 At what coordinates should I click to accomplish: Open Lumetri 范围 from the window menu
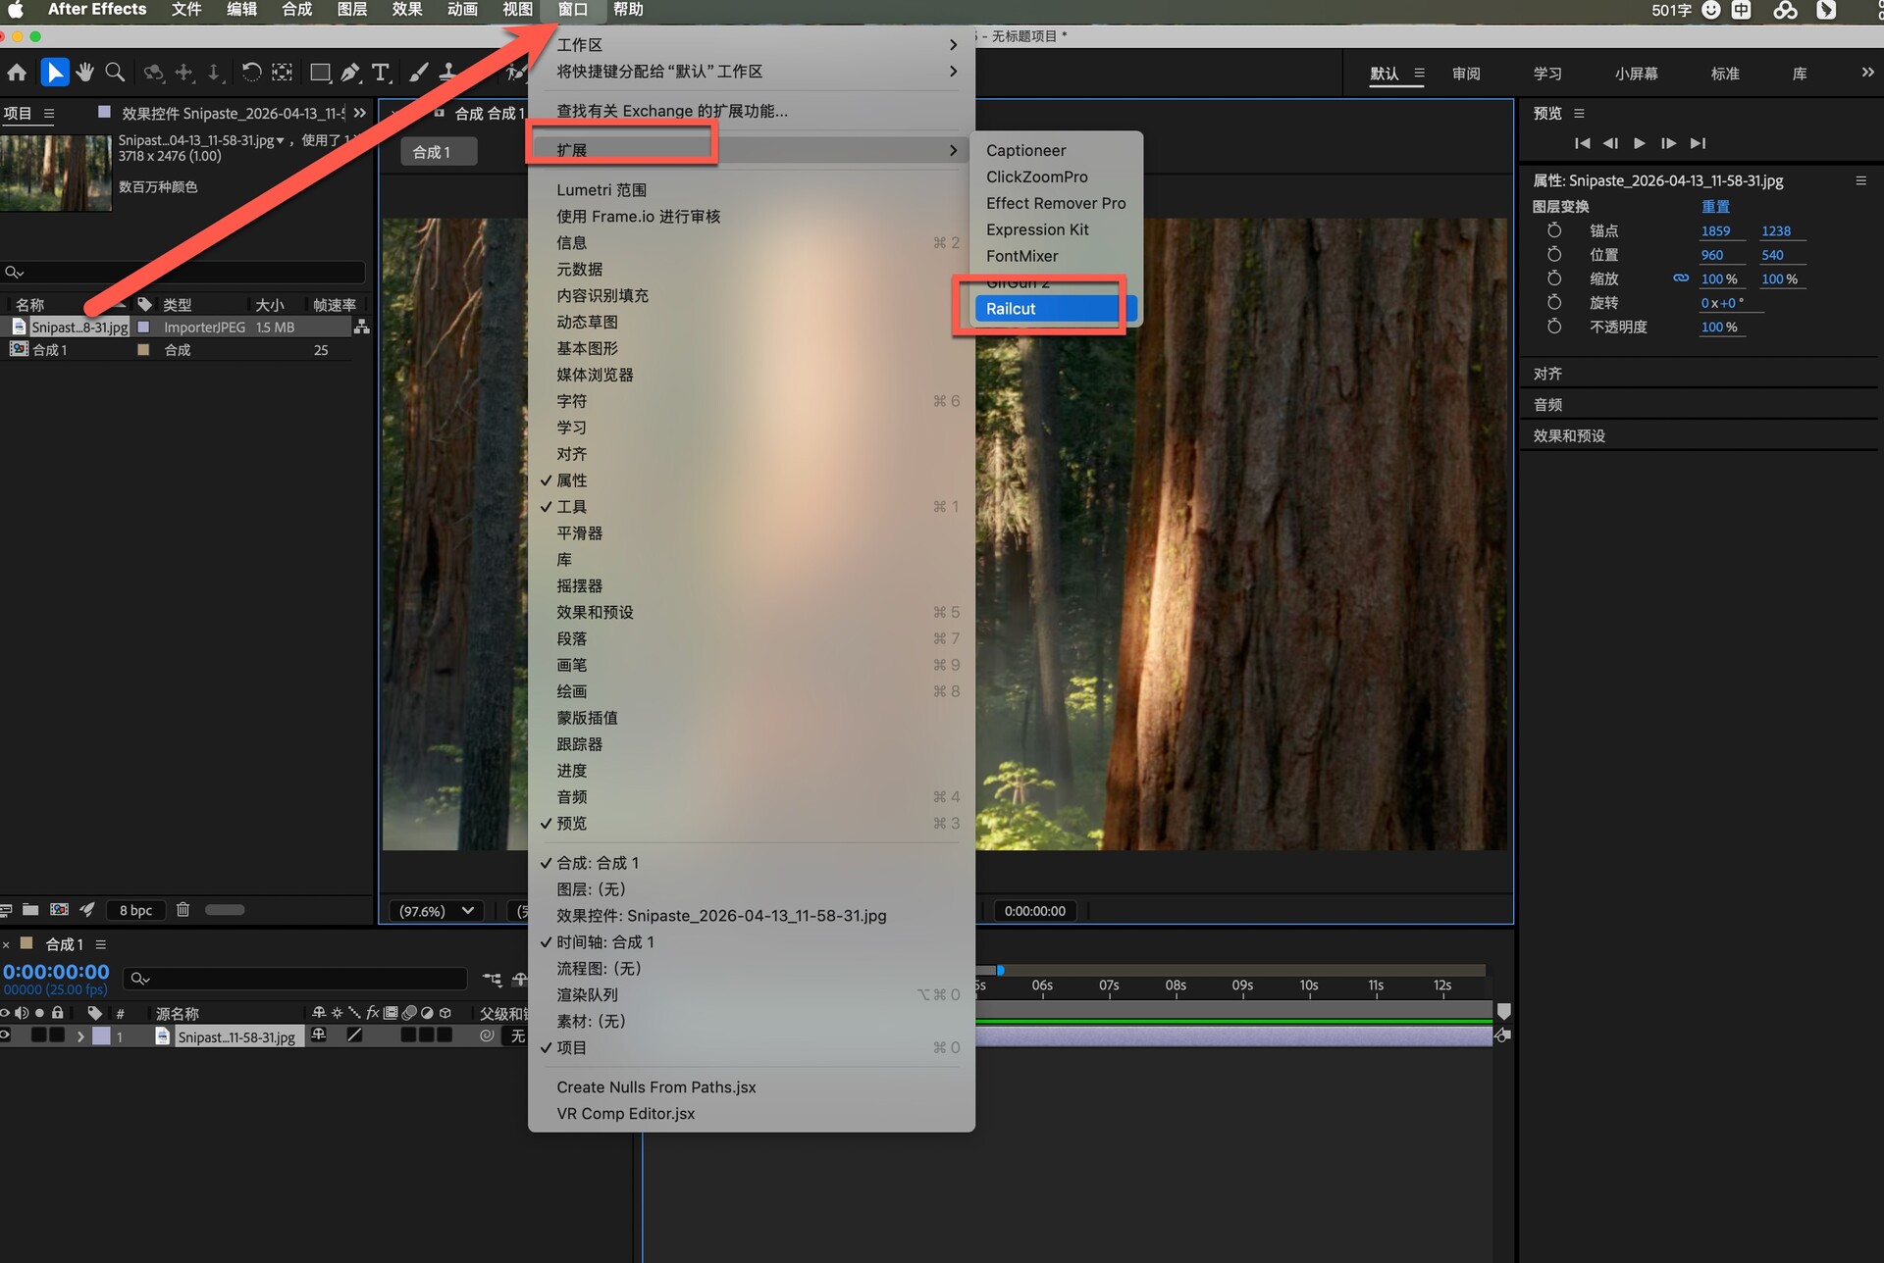(602, 190)
